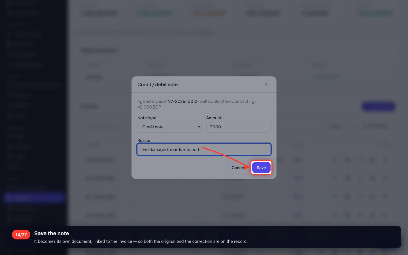Click the red 14/27 step badge
This screenshot has width=408, height=255.
(21, 235)
